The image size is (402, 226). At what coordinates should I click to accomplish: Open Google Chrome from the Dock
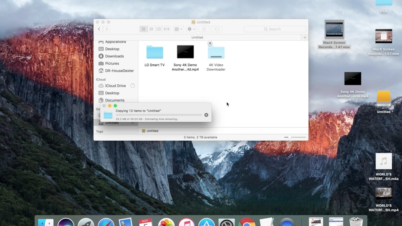tap(247, 222)
